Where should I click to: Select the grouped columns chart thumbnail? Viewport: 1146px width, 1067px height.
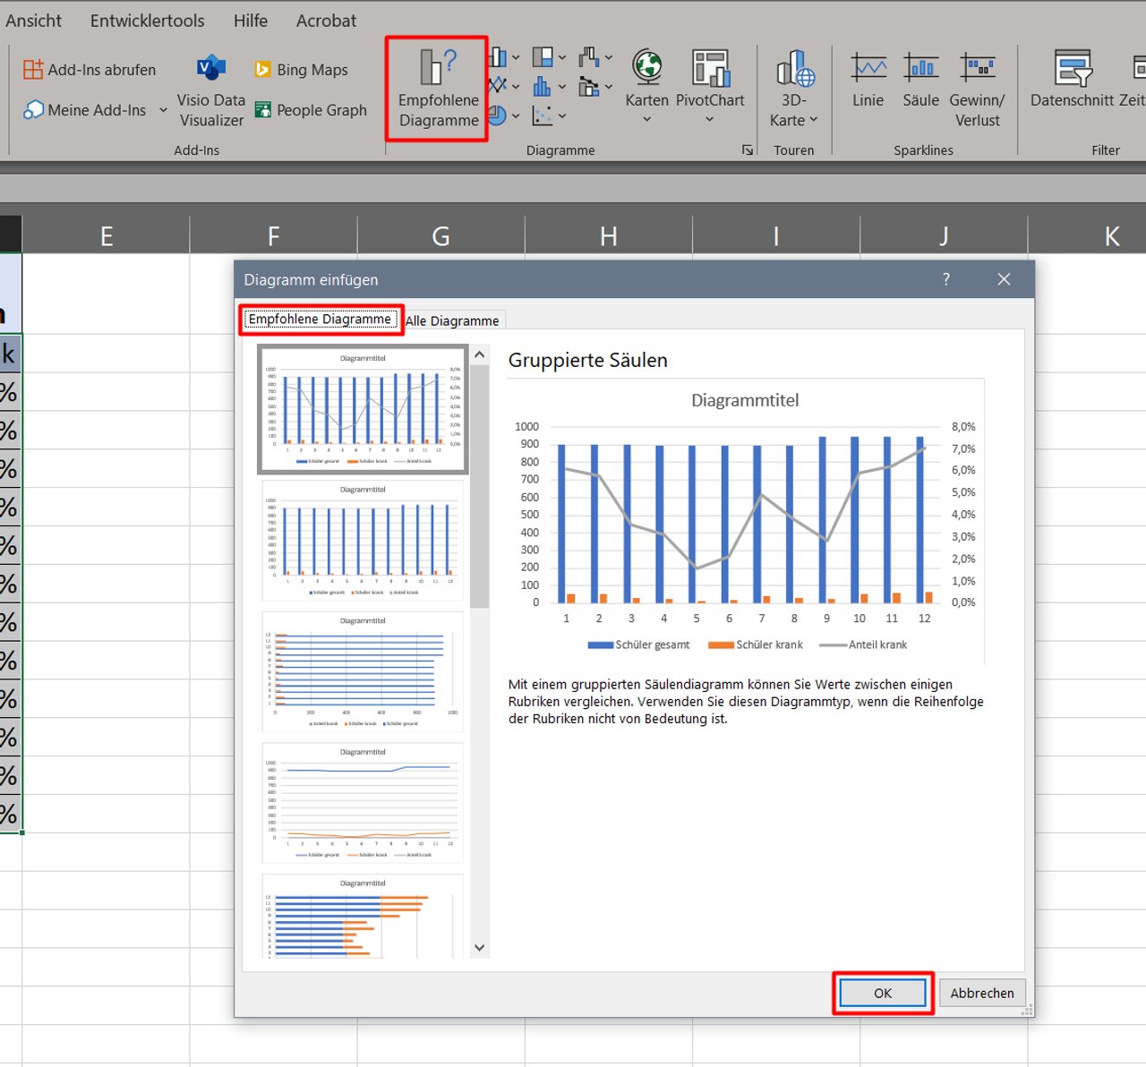point(363,409)
